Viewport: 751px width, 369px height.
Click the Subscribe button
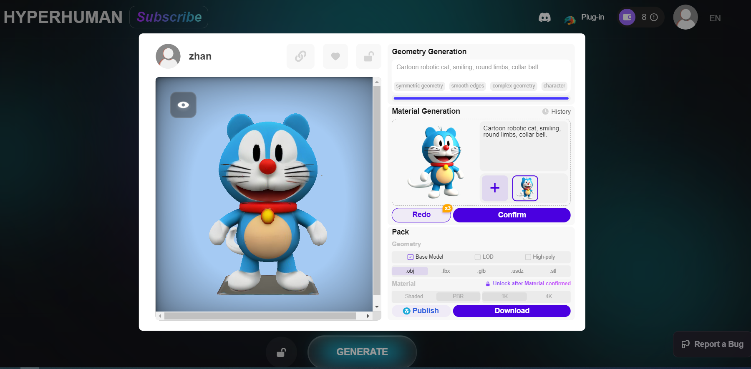[x=169, y=17]
